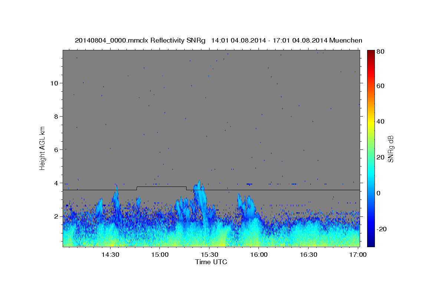This screenshot has height=296, width=445.
Task: Click the 15:00 time tick label
Action: tap(160, 255)
